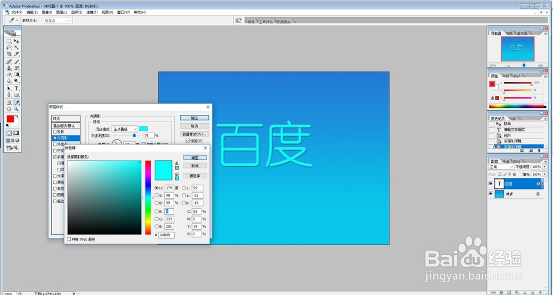Select the Blur tool
553x295 pixels.
(x=9, y=81)
